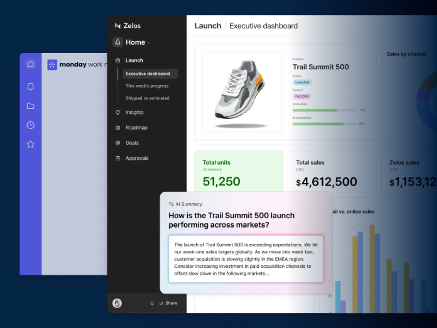Image resolution: width=437 pixels, height=328 pixels.
Task: Open the Executive dashboard sidebar item
Action: pos(150,74)
